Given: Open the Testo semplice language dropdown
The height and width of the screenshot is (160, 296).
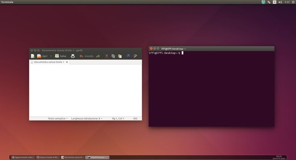Looking at the screenshot, I should click(x=58, y=119).
